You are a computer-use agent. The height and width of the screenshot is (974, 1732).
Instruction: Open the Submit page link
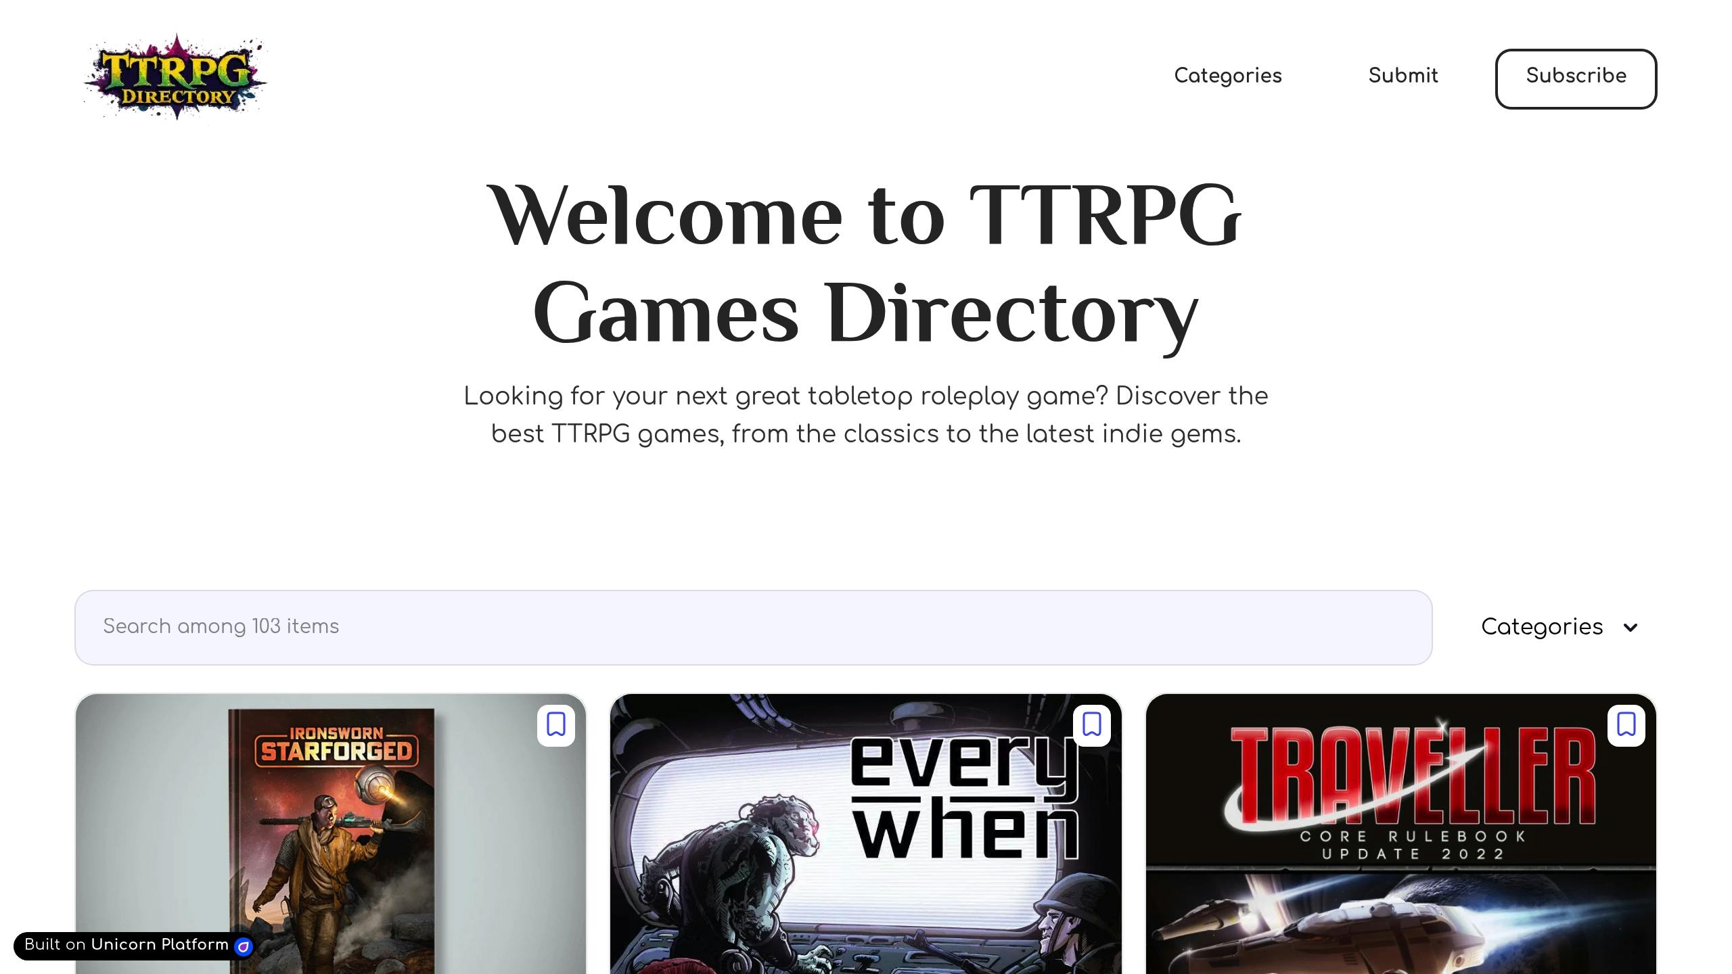[1403, 76]
